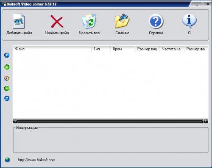Open help via the Справка question mark icon
Screen dimensions: 212x168
[x=156, y=21]
